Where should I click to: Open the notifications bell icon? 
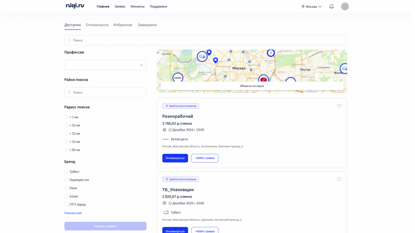click(x=331, y=6)
